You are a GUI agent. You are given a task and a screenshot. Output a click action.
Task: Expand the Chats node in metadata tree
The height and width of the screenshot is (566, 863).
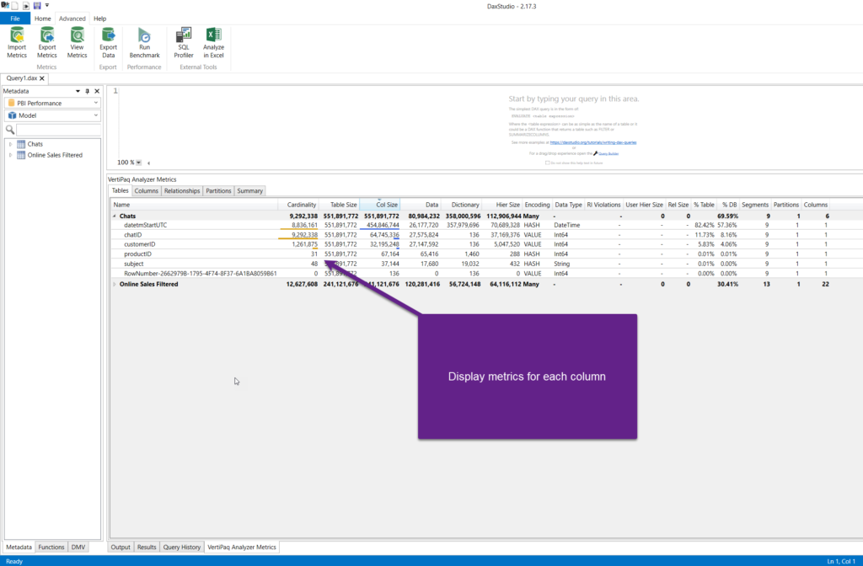coord(10,144)
